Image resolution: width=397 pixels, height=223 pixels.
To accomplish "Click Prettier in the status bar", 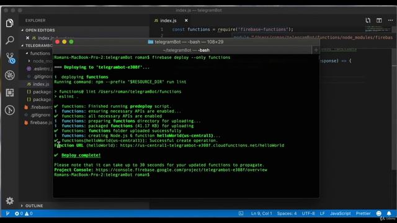I will (x=363, y=214).
